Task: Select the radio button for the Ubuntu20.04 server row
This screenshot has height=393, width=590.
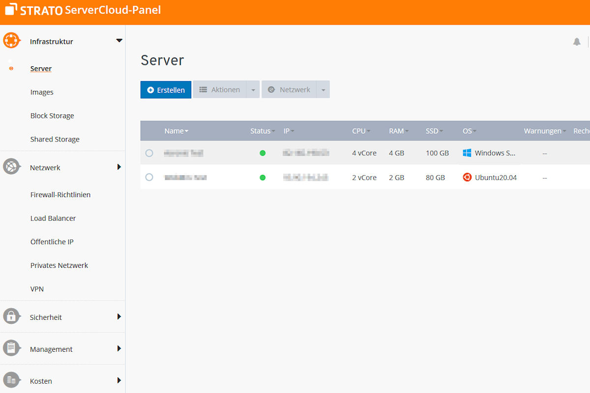Action: (x=149, y=177)
